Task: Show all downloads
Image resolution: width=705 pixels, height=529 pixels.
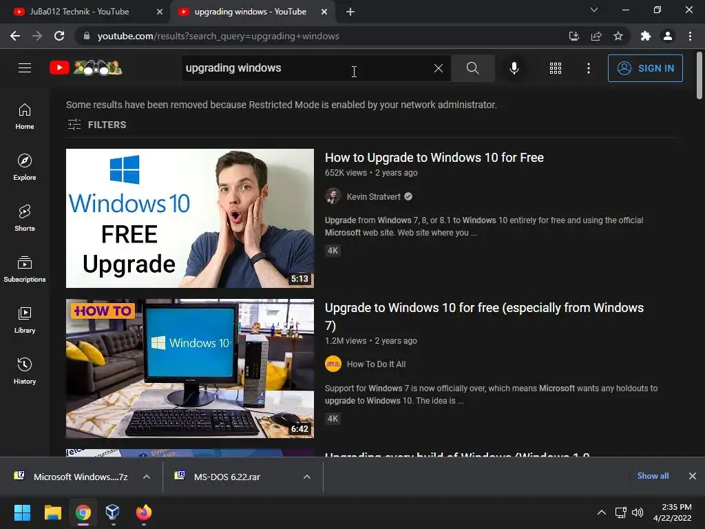Action: [653, 476]
